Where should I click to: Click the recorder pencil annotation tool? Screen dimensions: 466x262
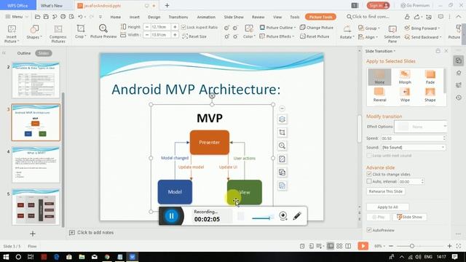click(297, 215)
